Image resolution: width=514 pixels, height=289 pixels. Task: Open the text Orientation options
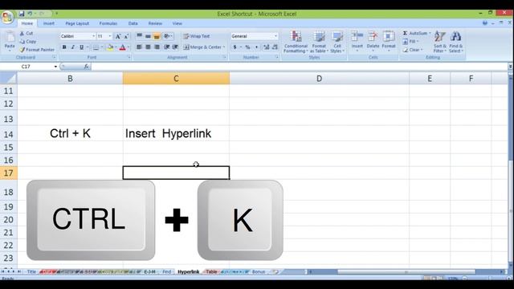click(168, 36)
